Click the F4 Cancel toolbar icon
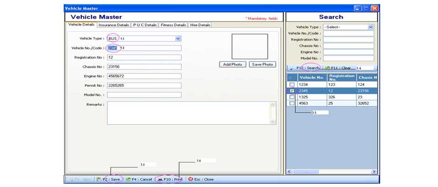 click(128, 180)
